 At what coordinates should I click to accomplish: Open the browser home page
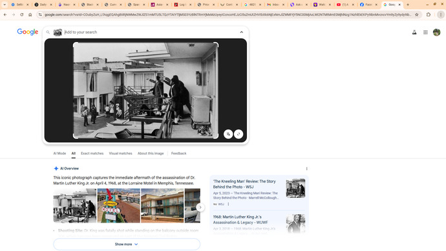click(x=30, y=14)
